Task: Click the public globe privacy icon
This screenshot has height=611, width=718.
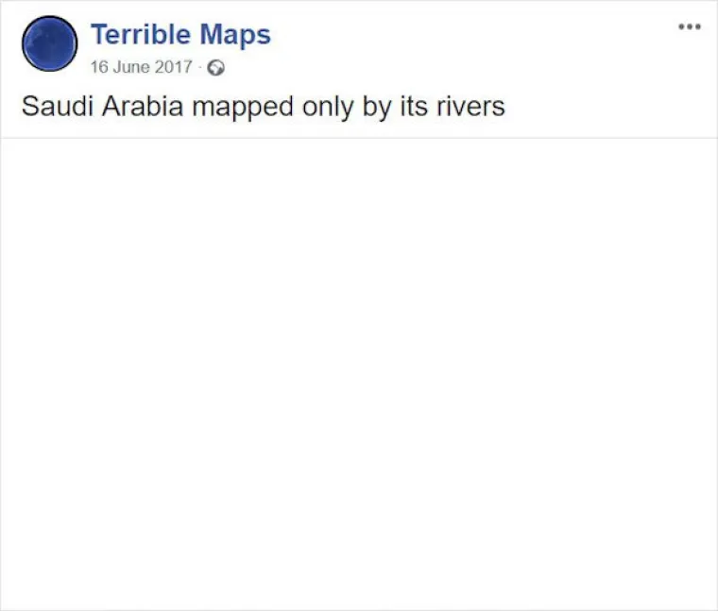Action: coord(216,68)
